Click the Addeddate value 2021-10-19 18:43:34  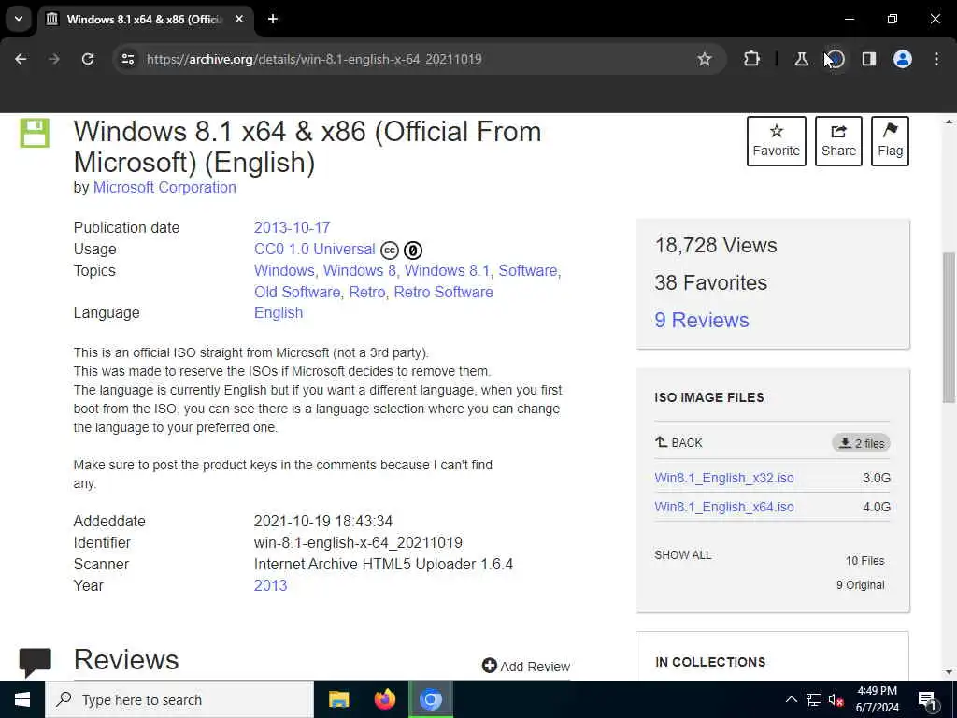[x=322, y=522]
